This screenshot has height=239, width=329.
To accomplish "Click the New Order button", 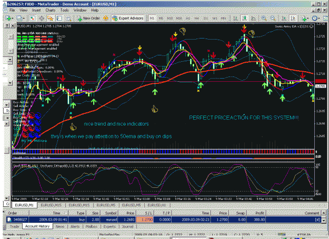I will (x=89, y=18).
